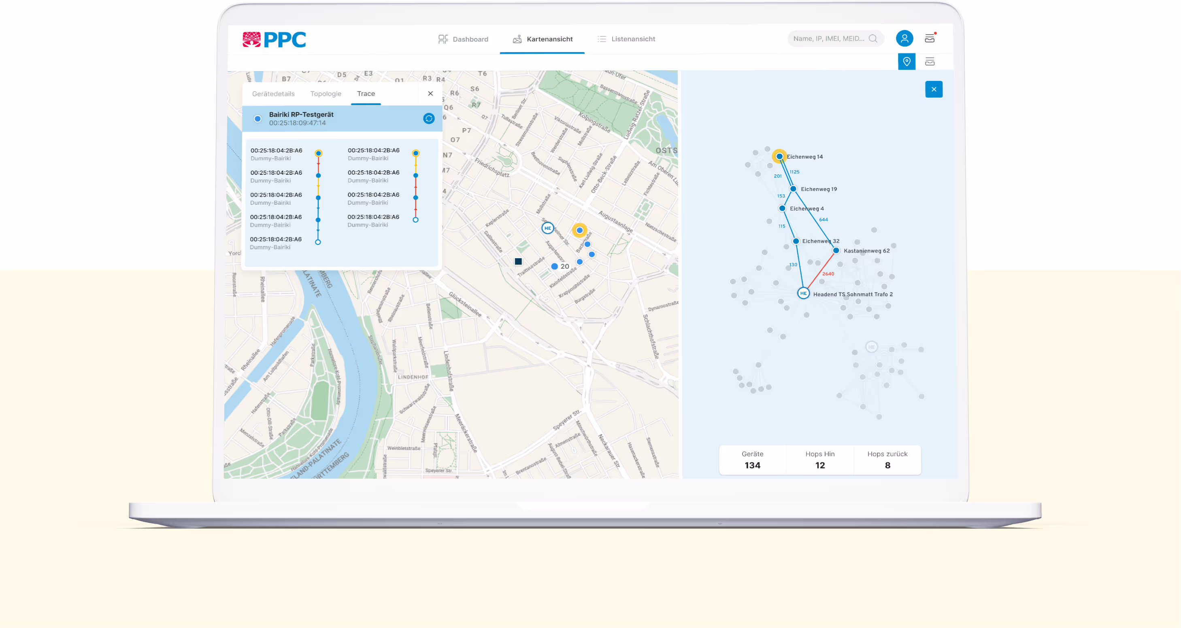1181x628 pixels.
Task: Click the Eichenweg 32 node
Action: tap(796, 241)
